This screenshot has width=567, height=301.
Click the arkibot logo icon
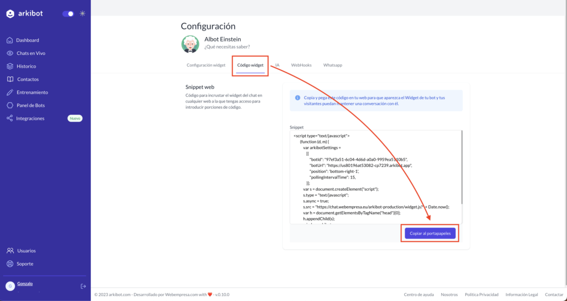click(10, 14)
